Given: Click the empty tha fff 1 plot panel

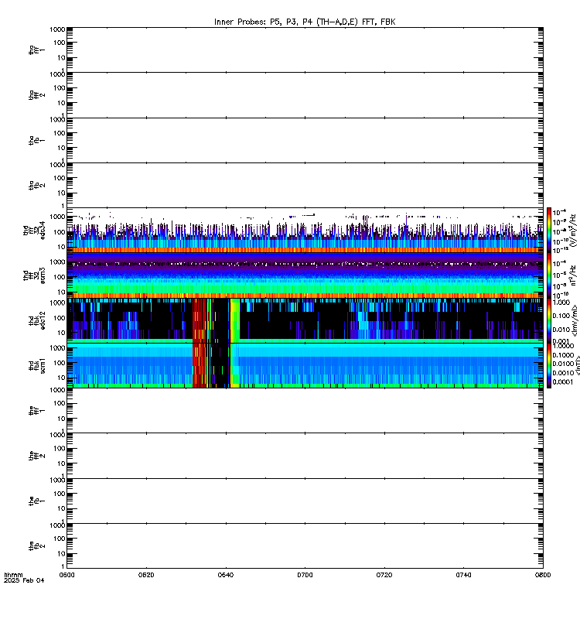Looking at the screenshot, I should 305,50.
